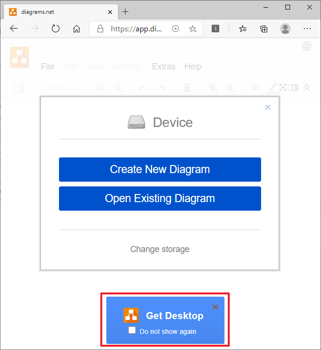The image size is (321, 350).
Task: Toggle fullscreen icon in the toolbar
Action: click(283, 87)
